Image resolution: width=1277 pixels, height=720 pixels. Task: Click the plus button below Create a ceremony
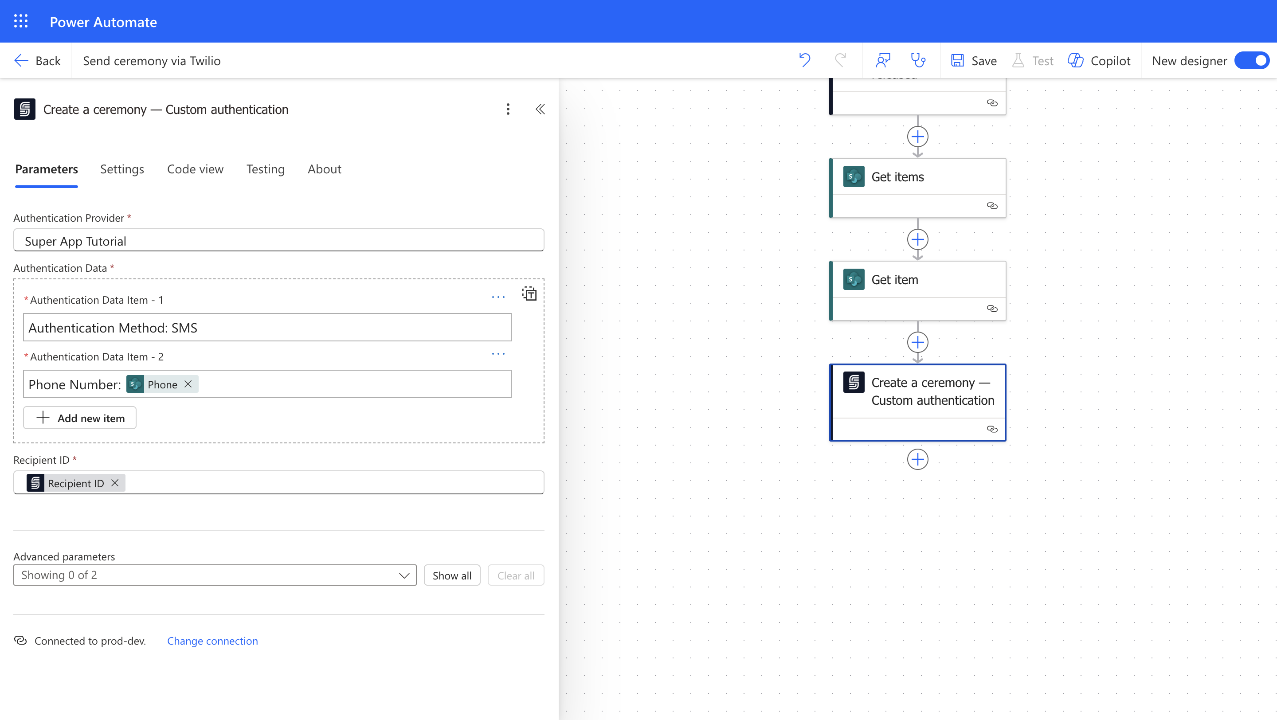pyautogui.click(x=917, y=459)
